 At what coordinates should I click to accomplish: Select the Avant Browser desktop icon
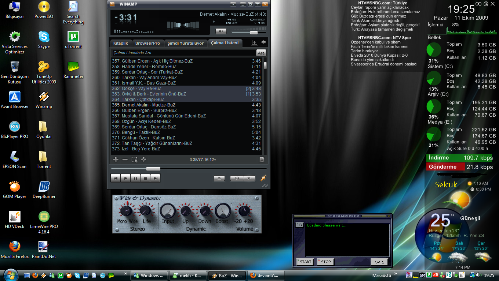coord(15,100)
